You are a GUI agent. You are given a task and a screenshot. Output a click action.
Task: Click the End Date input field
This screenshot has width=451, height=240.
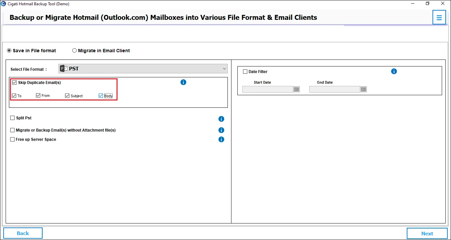click(335, 89)
